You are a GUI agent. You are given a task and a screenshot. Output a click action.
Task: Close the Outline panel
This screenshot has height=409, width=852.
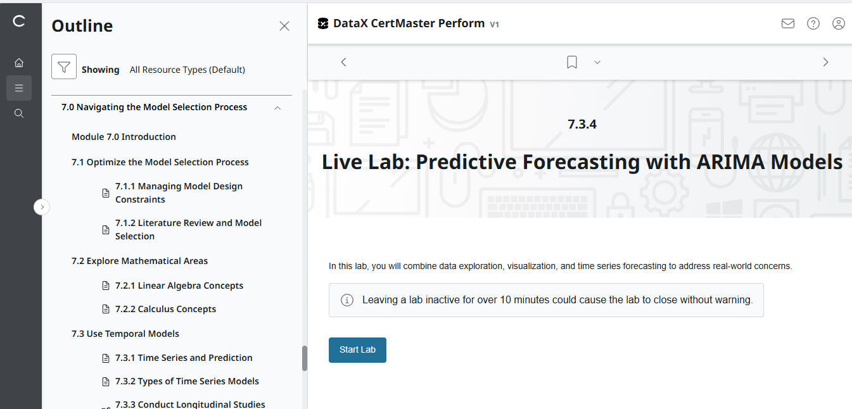point(284,26)
